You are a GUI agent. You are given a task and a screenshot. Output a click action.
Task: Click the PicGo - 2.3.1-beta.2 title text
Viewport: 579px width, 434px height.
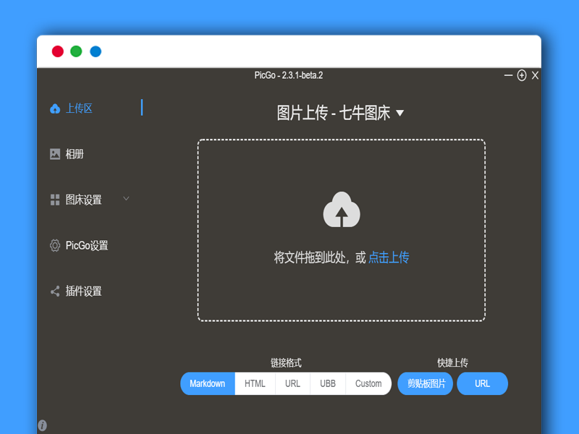[x=288, y=75]
